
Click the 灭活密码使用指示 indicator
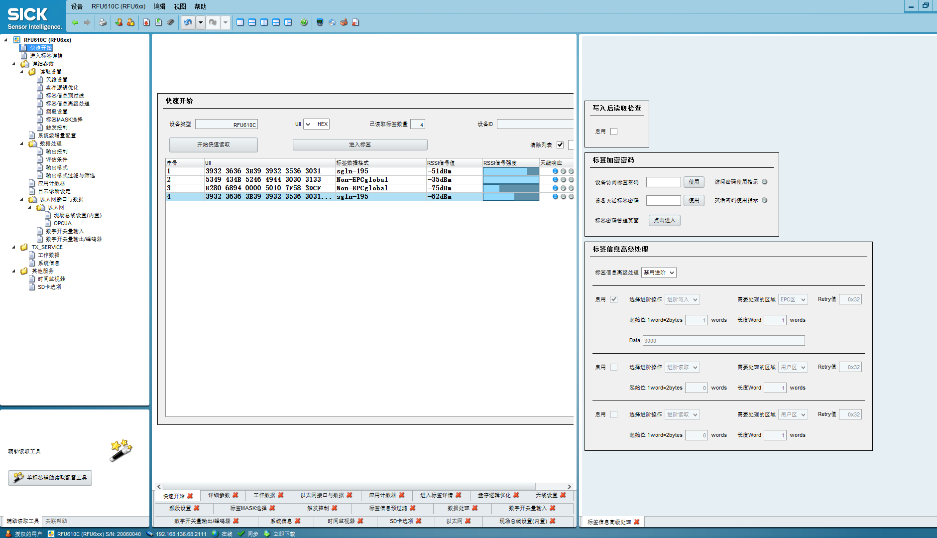(765, 200)
